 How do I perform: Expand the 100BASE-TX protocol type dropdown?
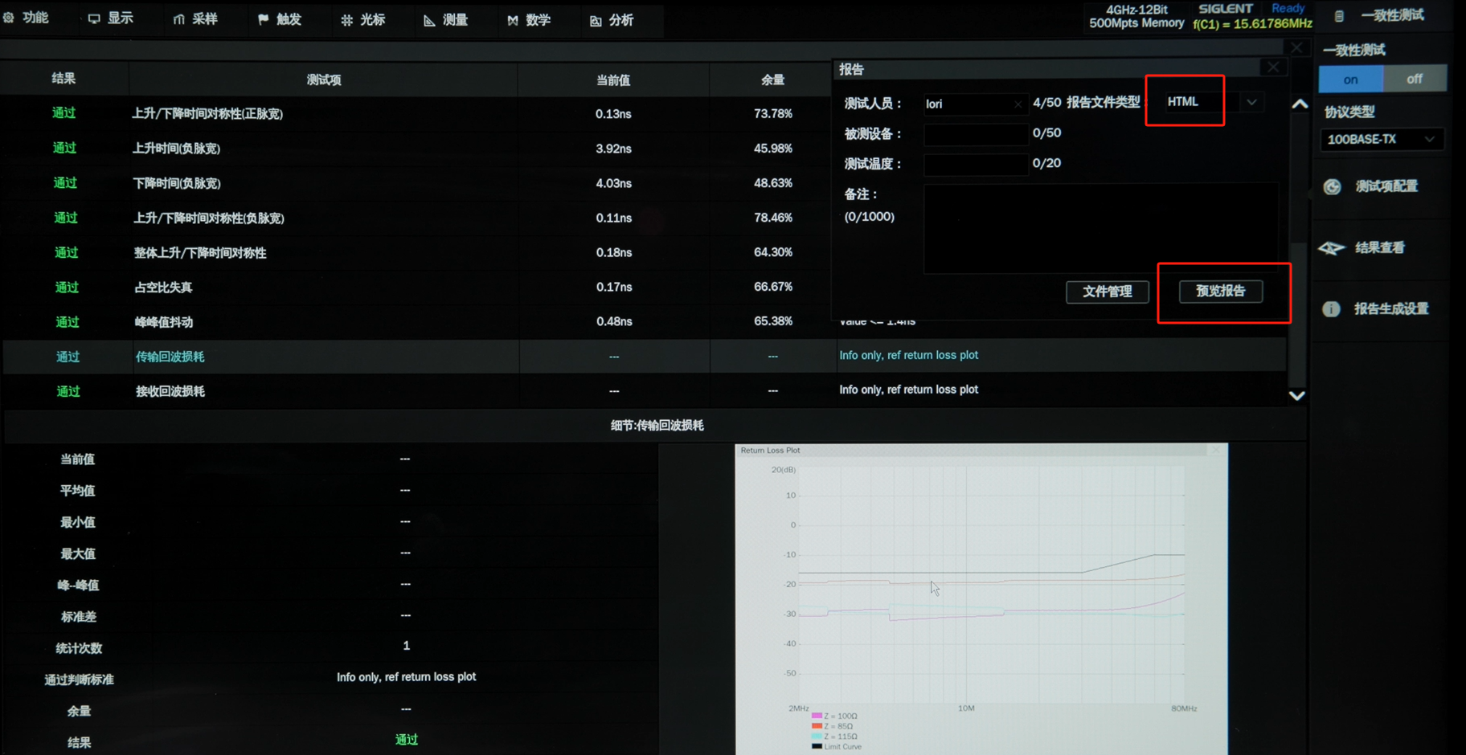tap(1381, 139)
